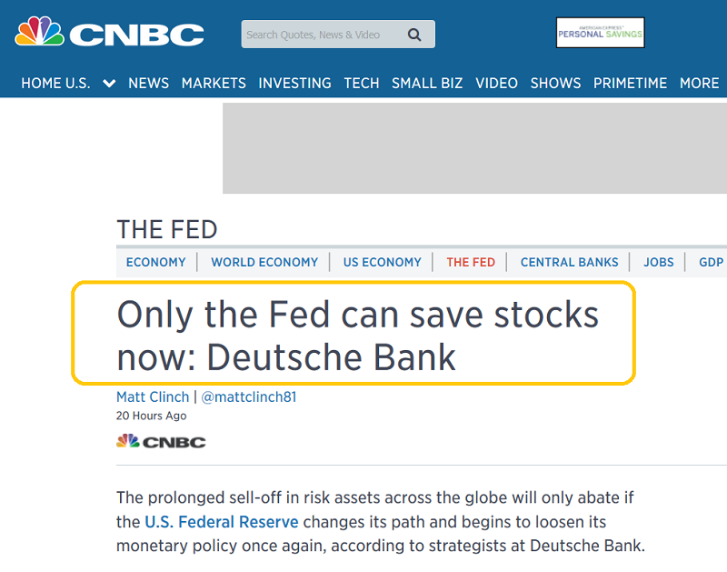The height and width of the screenshot is (572, 727).
Task: Select TECH in the navigation bar
Action: point(362,83)
